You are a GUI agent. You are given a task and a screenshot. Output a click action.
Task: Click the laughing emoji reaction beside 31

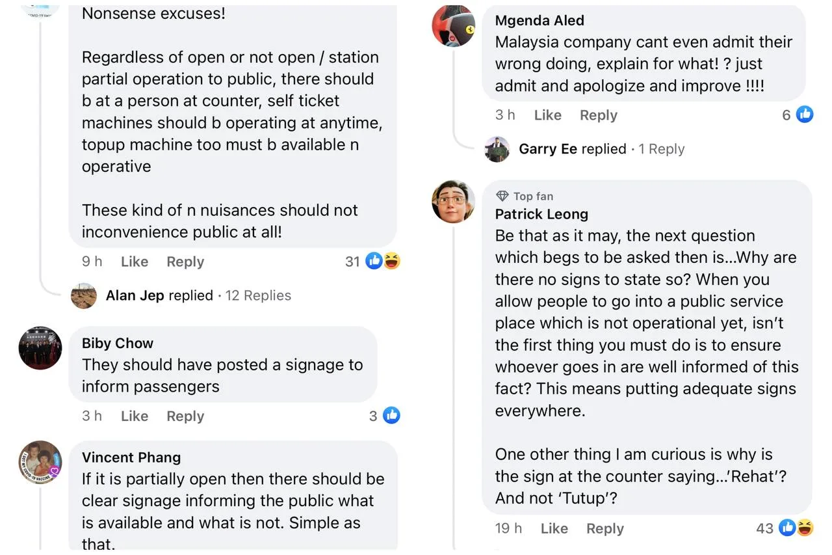pos(392,261)
